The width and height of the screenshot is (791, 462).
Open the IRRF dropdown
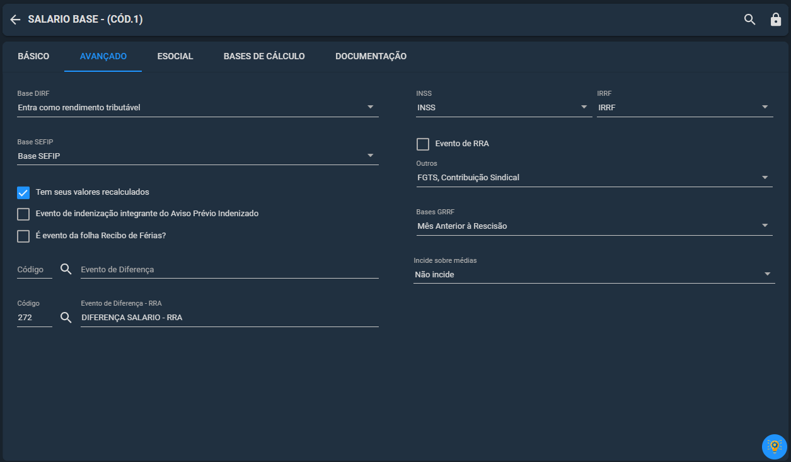tap(685, 108)
